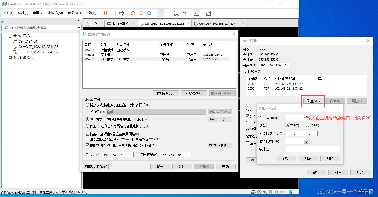Click the orange Pause VM toolbar icon

(105, 13)
